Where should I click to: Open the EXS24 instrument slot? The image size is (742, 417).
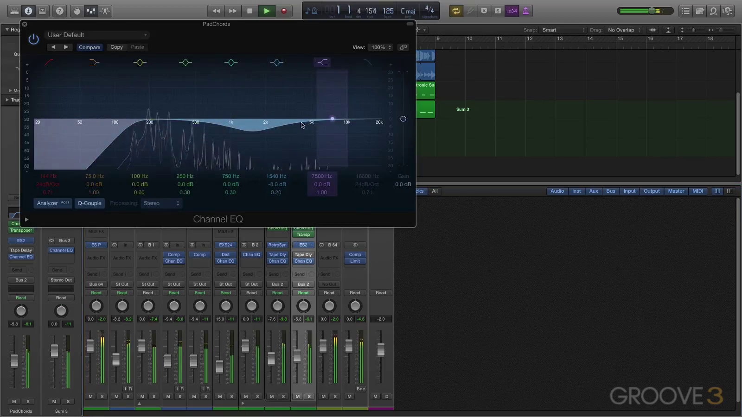pos(225,245)
